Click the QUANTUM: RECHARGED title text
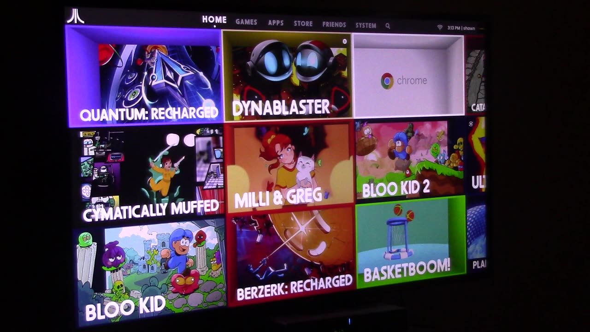This screenshot has width=590, height=332. click(149, 113)
